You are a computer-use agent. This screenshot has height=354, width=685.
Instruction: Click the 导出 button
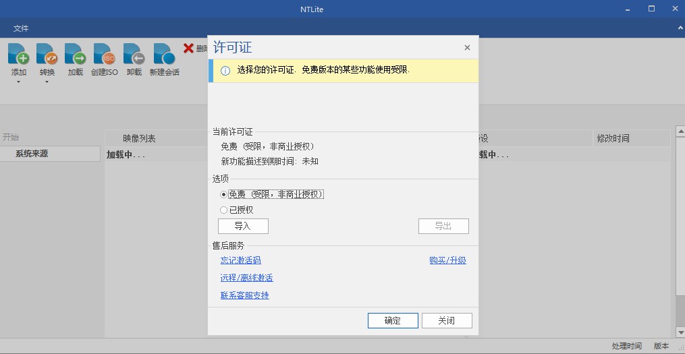[x=443, y=226]
